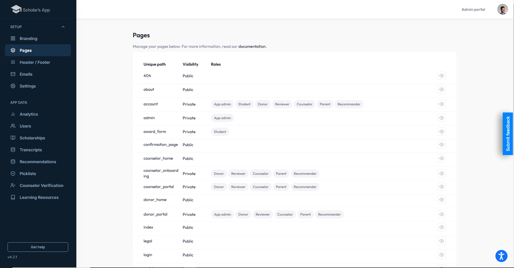
Task: View the award_form page eye icon
Action: pos(442,132)
